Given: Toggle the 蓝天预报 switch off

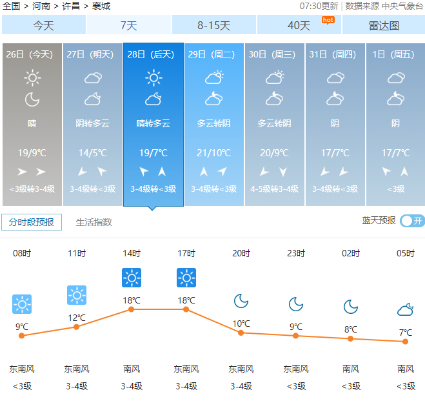Looking at the screenshot, I should pos(412,221).
